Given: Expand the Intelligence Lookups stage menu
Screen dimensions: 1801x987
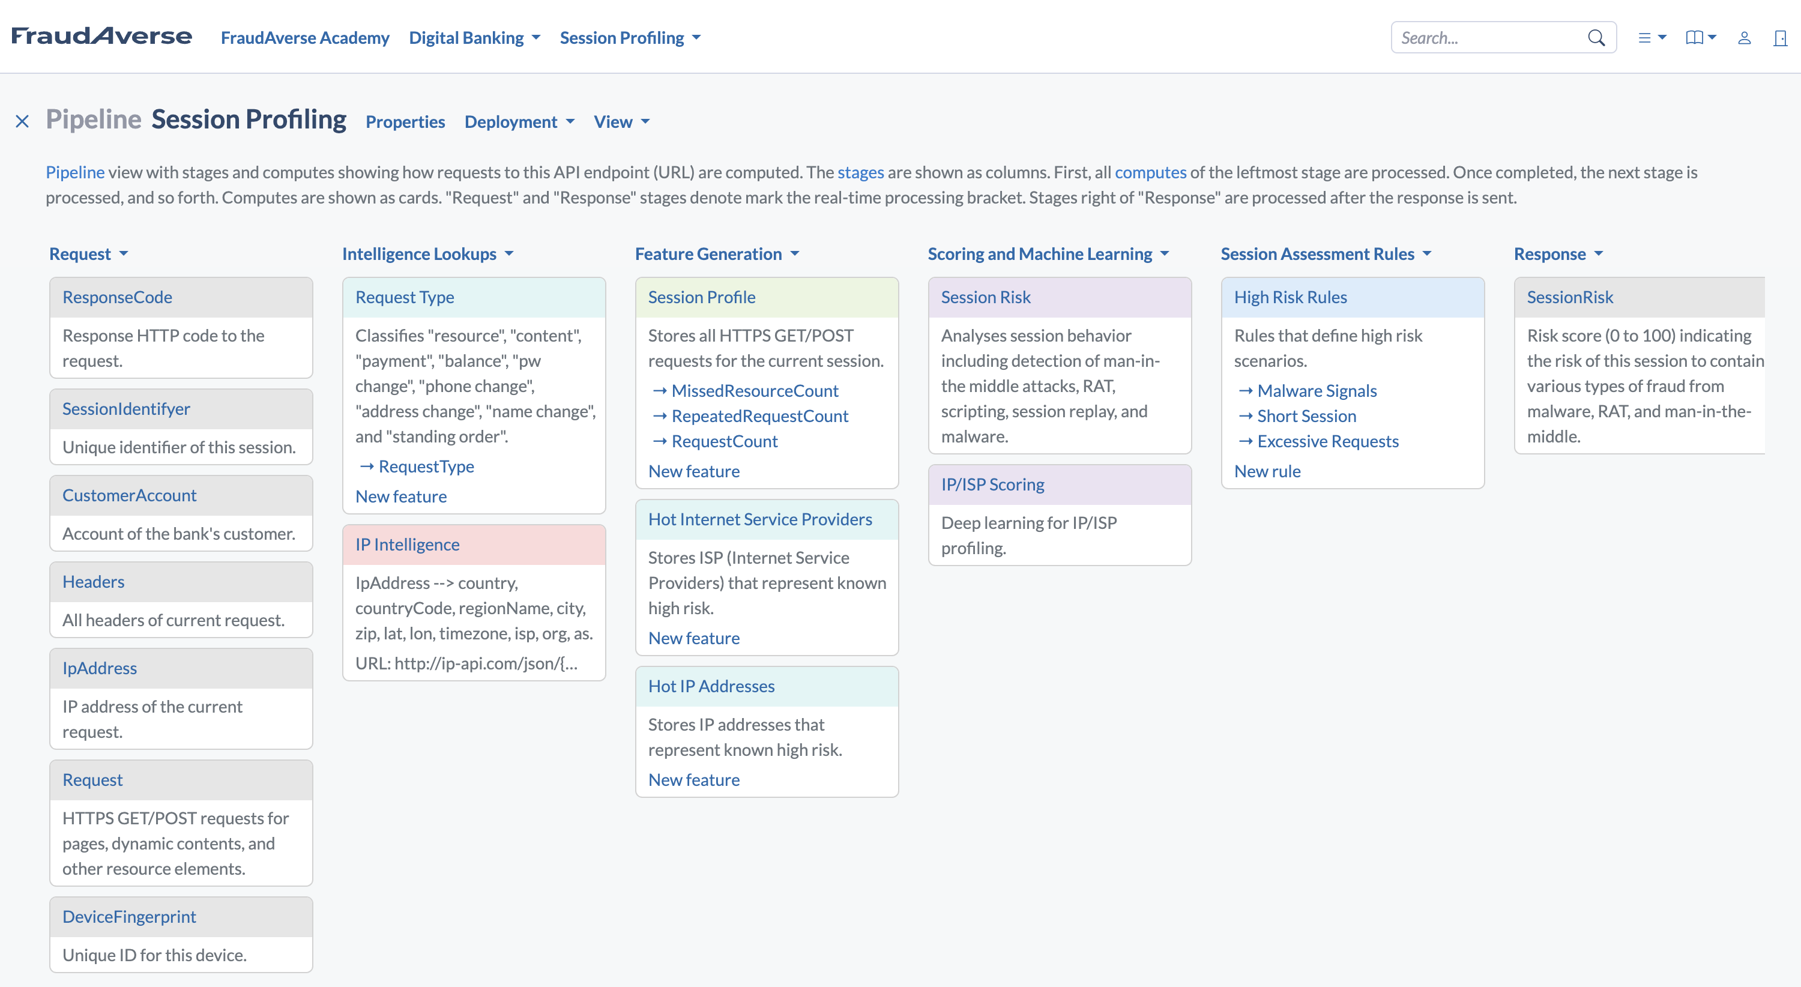Looking at the screenshot, I should (428, 254).
